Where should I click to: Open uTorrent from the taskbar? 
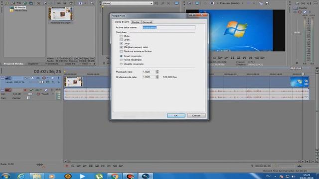click(x=99, y=176)
